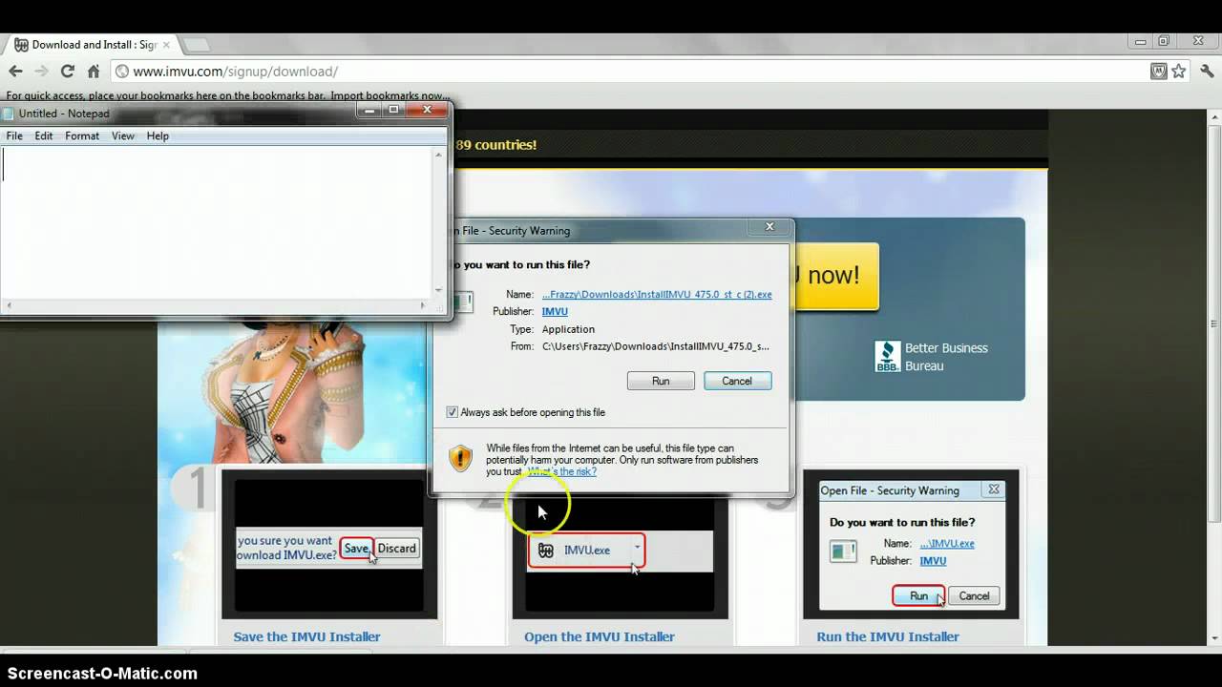
Task: Open the Notepad File menu
Action: click(14, 136)
